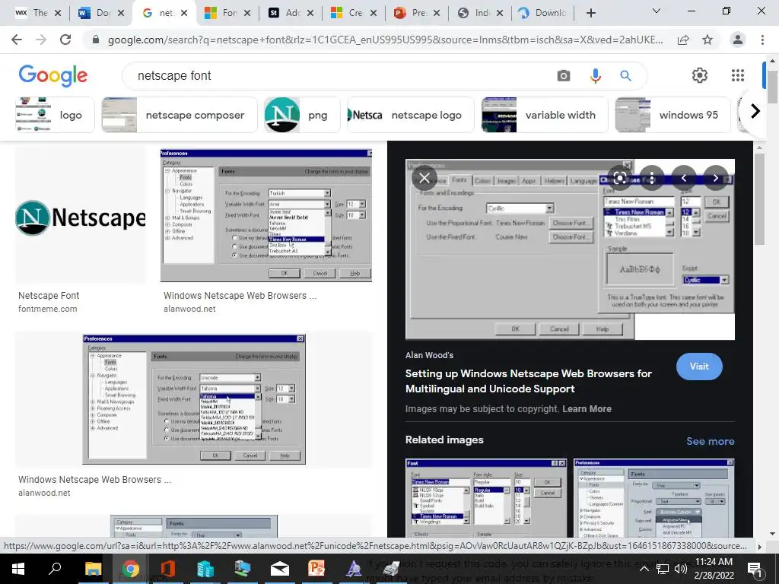Select the 'netscape composer' suggestion chip
Image resolution: width=779 pixels, height=584 pixels.
click(180, 115)
